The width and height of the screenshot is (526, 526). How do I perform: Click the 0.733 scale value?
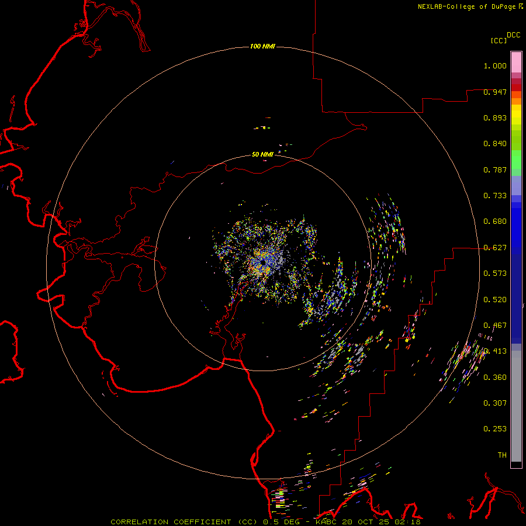pyautogui.click(x=495, y=196)
